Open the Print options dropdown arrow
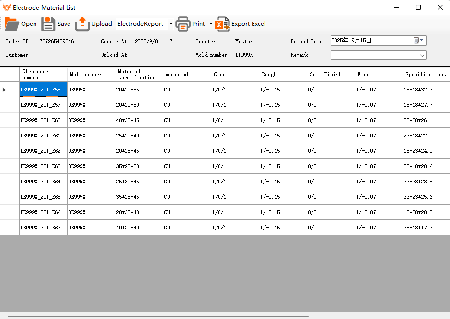Image resolution: width=450 pixels, height=319 pixels. [211, 24]
